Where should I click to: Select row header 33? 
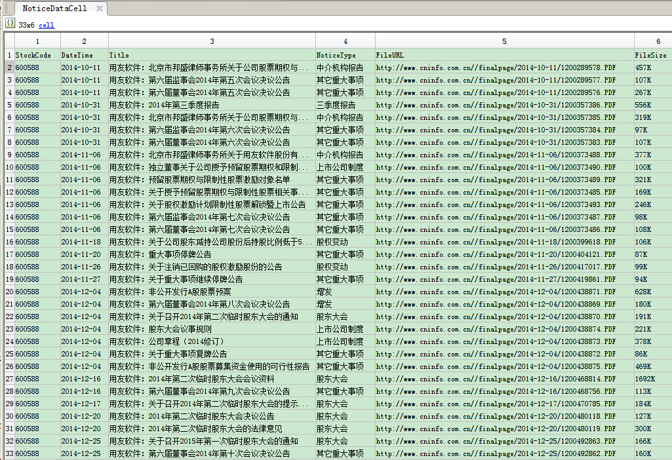point(9,453)
